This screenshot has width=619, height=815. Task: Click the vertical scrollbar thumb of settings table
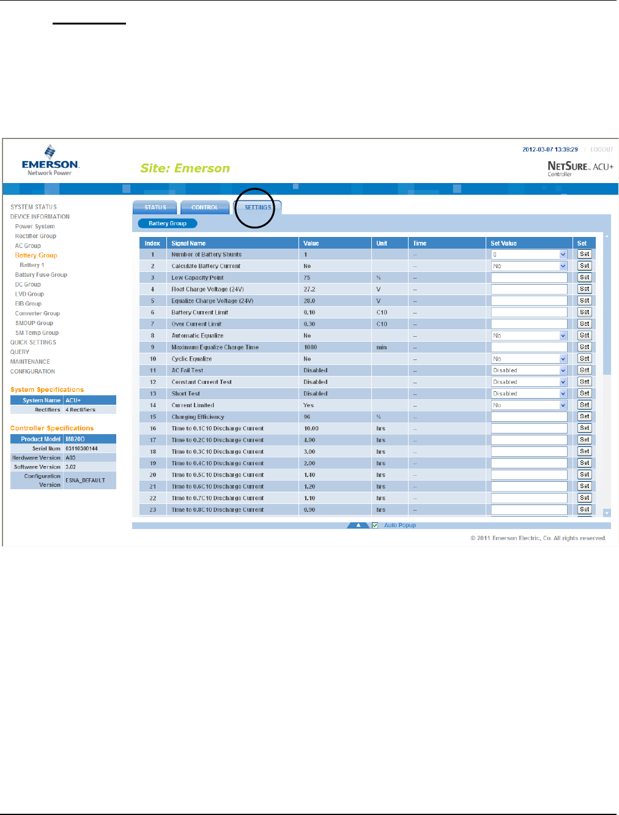607,306
